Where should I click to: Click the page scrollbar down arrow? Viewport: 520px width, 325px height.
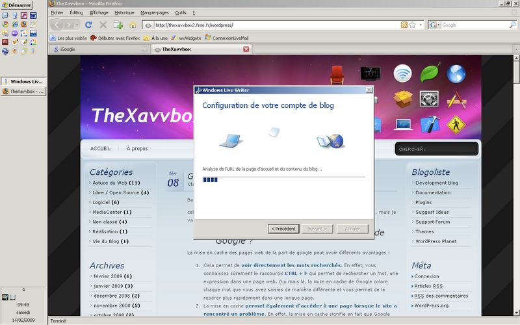point(516,313)
